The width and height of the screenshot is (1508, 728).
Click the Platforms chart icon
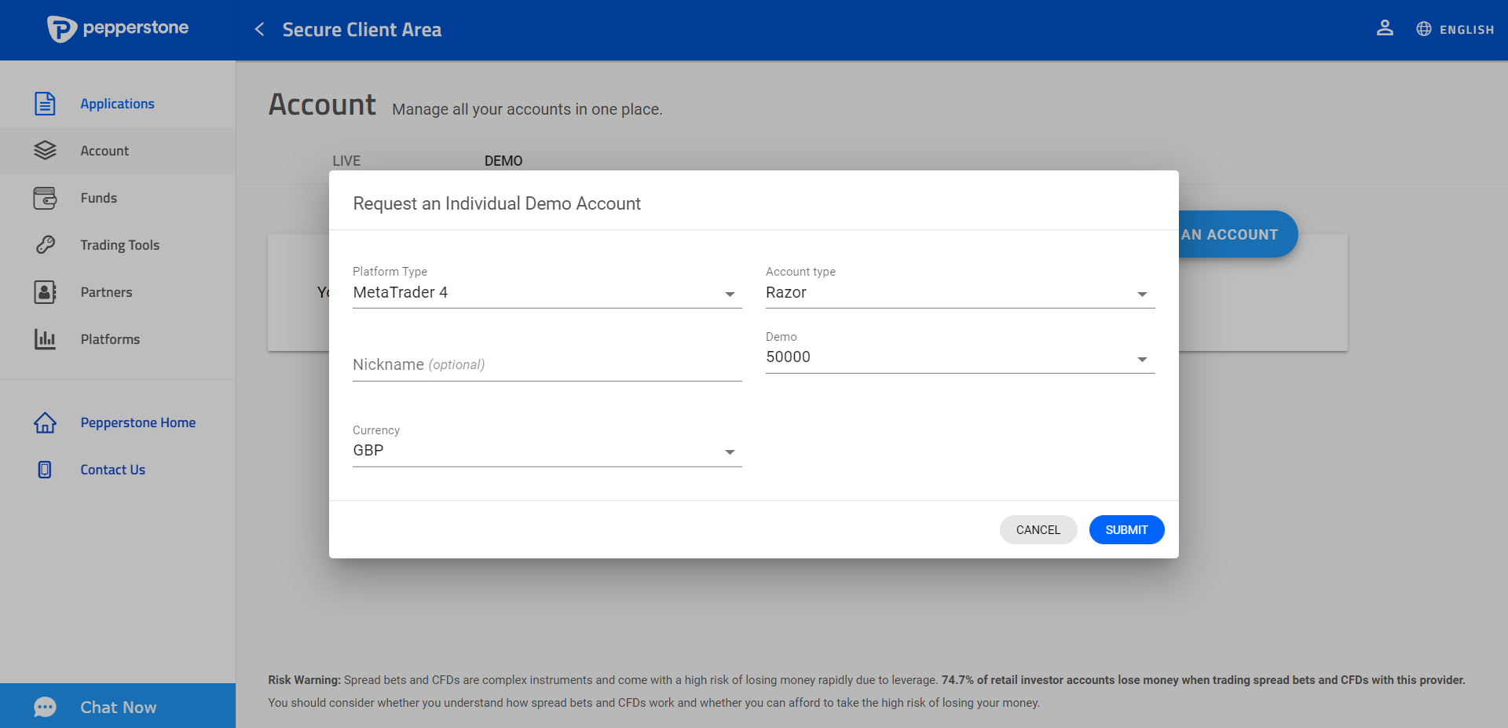(45, 339)
